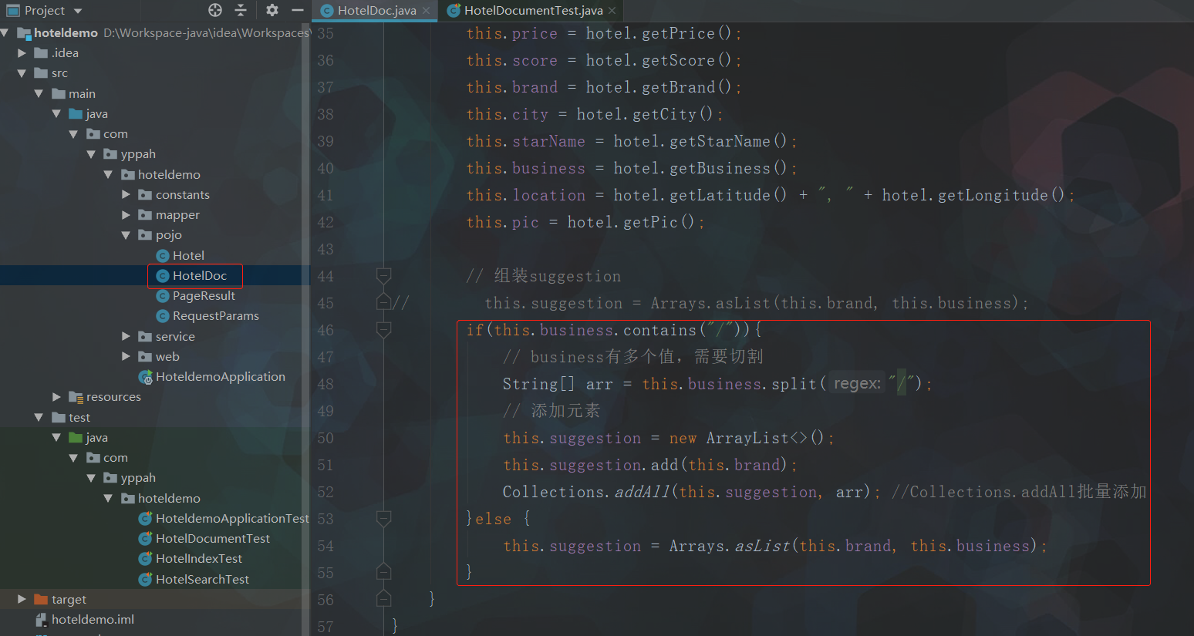
Task: Select hoteldemo package under test
Action: click(169, 499)
